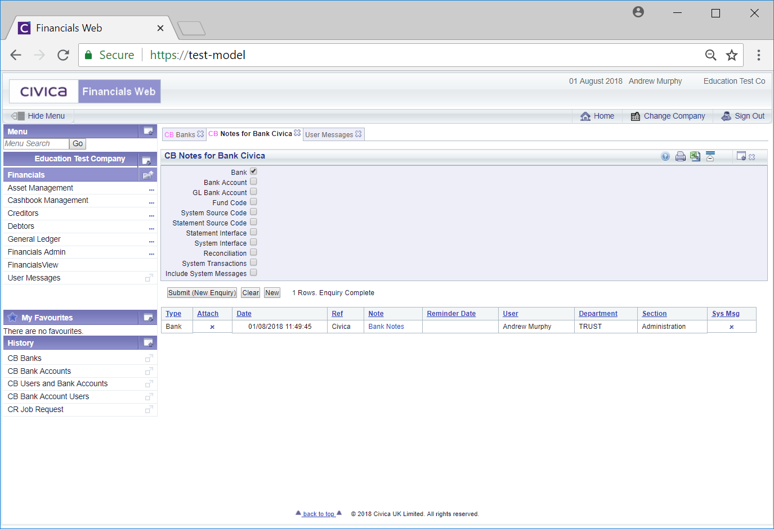Collapse the Menu panel header icon
774x529 pixels.
(x=149, y=131)
